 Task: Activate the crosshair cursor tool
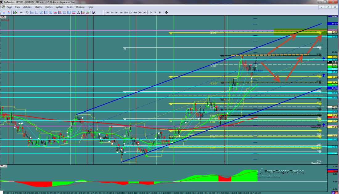click(21, 13)
